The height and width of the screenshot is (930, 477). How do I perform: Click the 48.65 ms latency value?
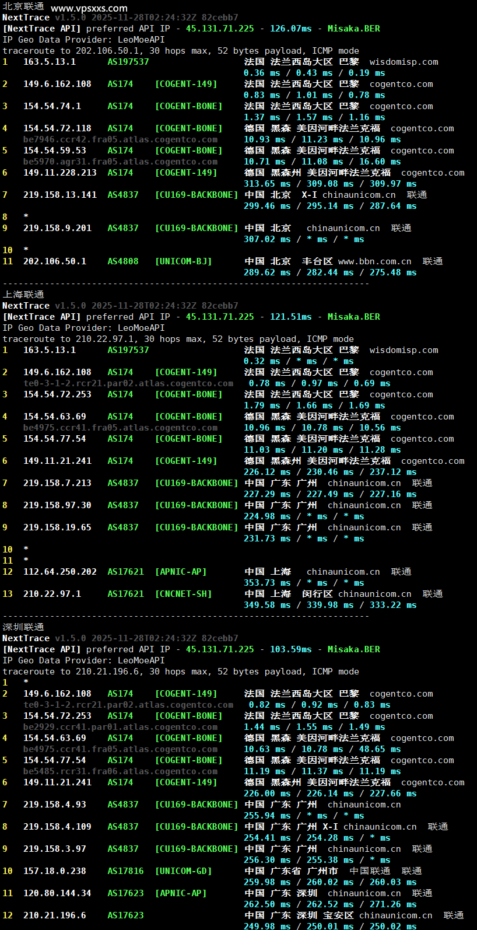coord(380,749)
